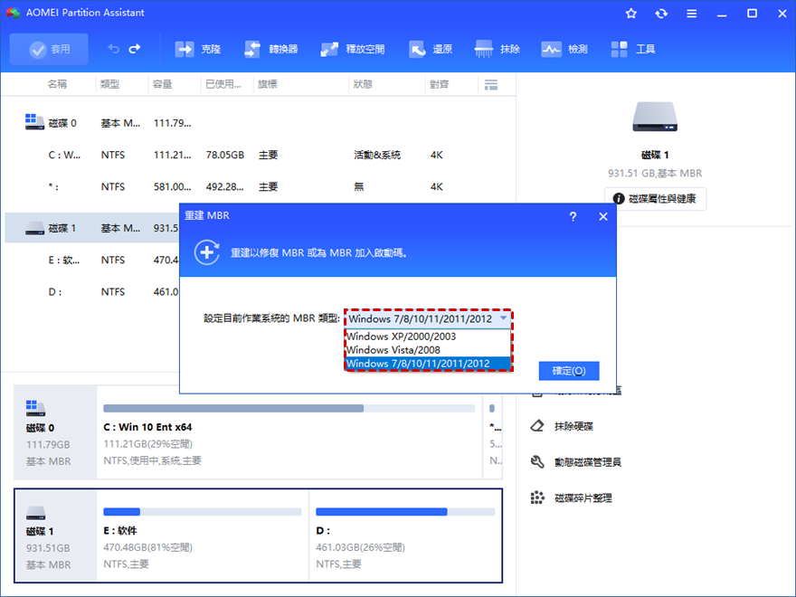Click the Apply (套用) button
Screen dimensions: 796x597
(x=49, y=49)
